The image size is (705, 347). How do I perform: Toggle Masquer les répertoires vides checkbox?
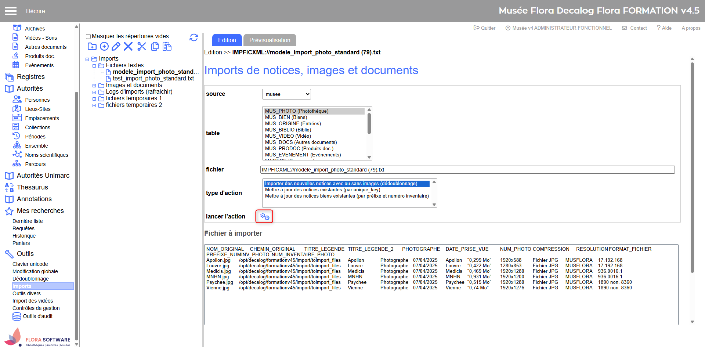(x=88, y=36)
